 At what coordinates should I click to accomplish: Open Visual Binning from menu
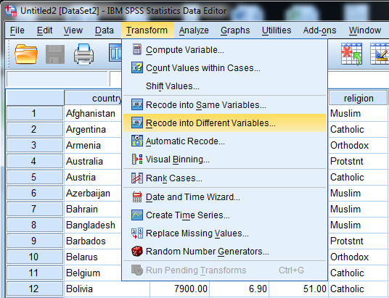[x=224, y=160]
